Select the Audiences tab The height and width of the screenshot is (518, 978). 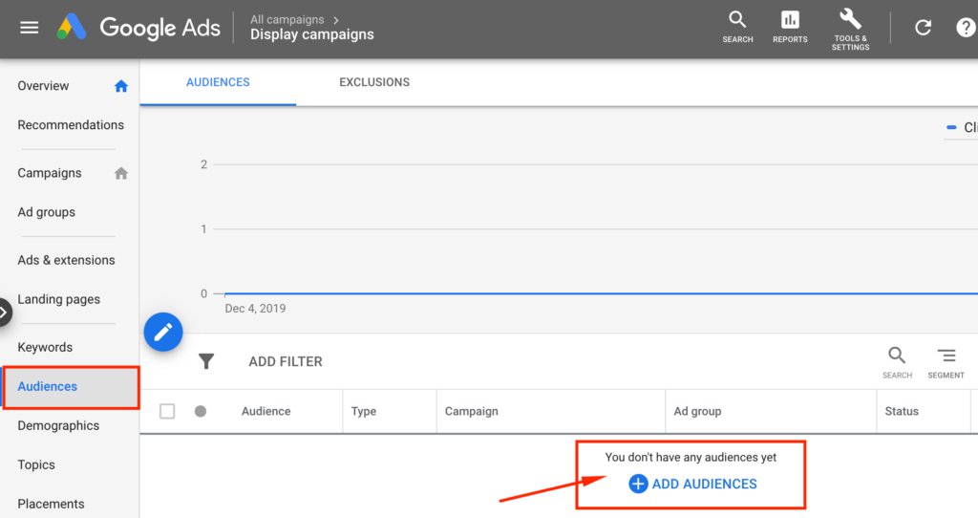[218, 82]
